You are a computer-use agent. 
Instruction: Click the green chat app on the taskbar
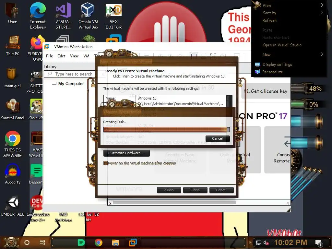coord(81,243)
